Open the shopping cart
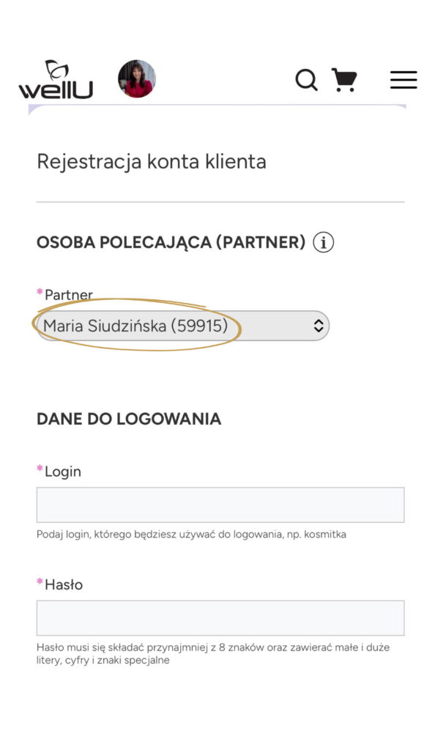This screenshot has width=443, height=751. [343, 79]
